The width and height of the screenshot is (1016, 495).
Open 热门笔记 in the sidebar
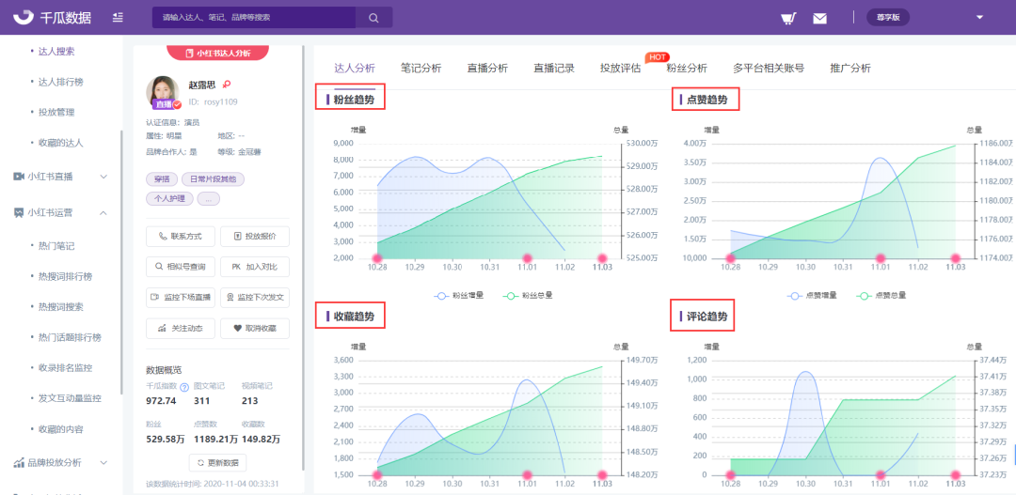[56, 246]
